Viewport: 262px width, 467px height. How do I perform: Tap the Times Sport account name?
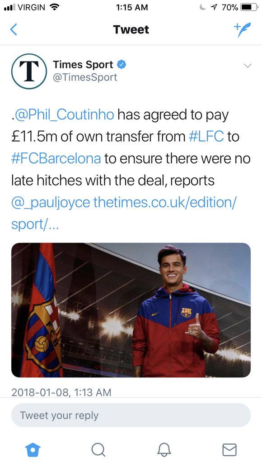[x=83, y=65]
